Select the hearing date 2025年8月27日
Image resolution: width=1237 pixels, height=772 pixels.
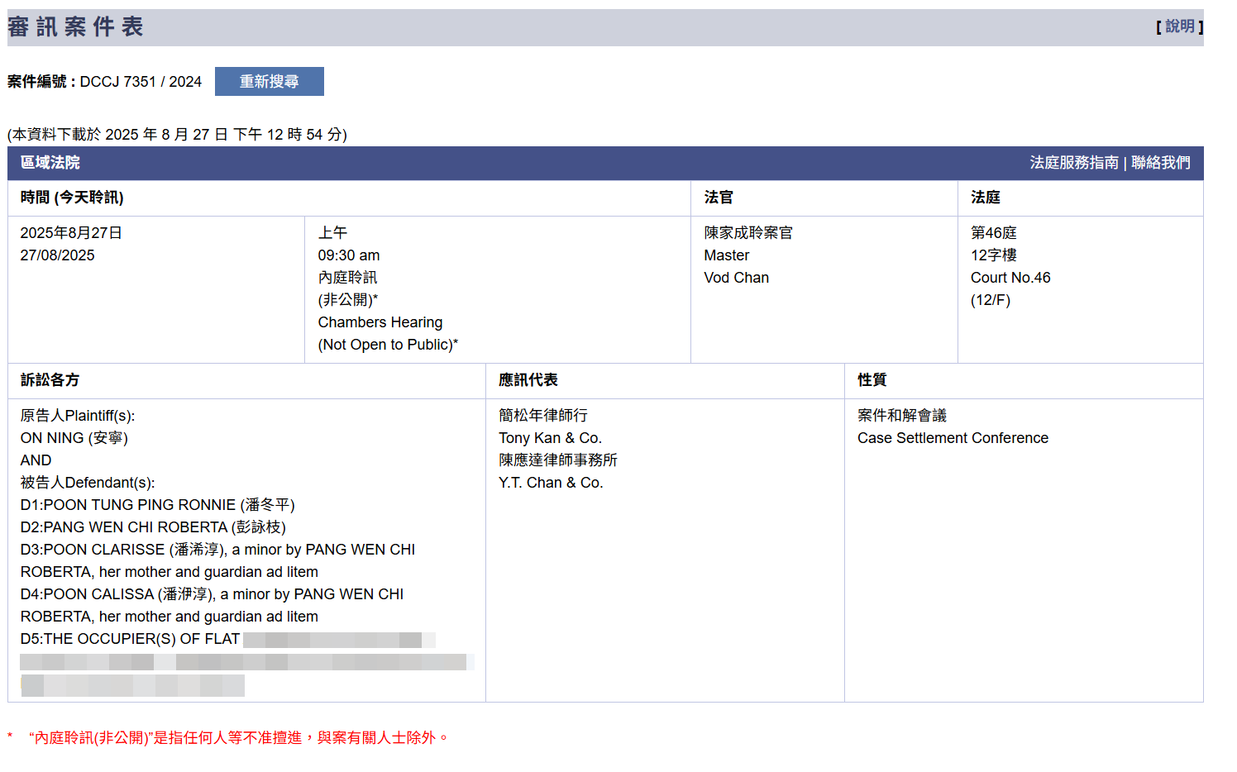click(x=69, y=232)
